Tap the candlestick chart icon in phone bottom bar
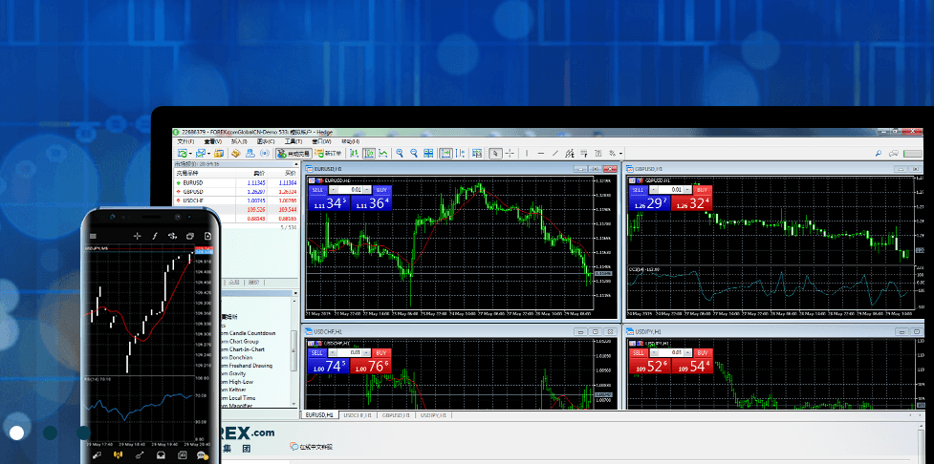The image size is (934, 464). [118, 455]
